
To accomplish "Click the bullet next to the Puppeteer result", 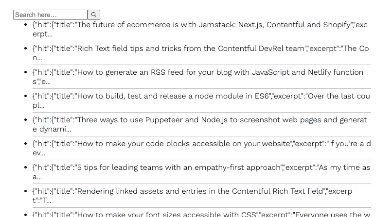I will click(25, 120).
